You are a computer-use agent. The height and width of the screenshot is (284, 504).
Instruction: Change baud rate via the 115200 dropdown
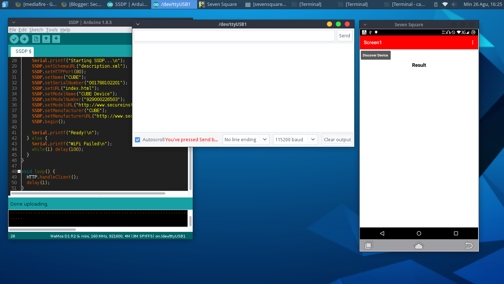[x=295, y=139]
